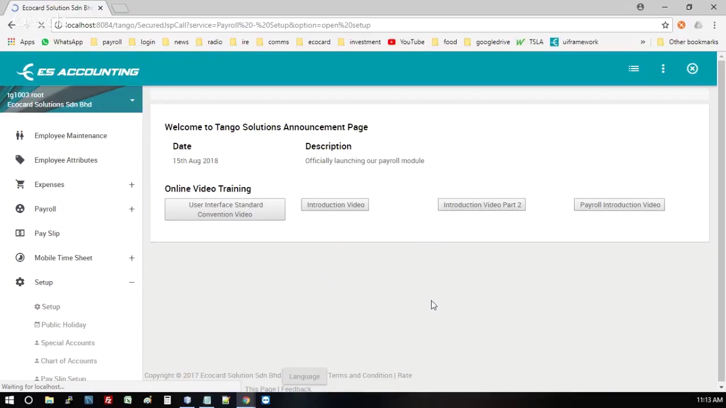Click the Language button in footer
The image size is (726, 408).
click(305, 376)
